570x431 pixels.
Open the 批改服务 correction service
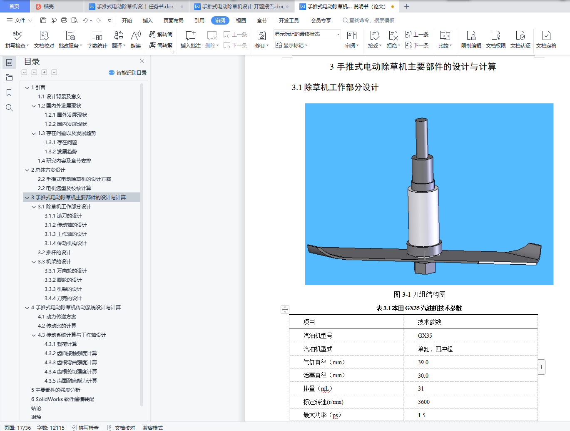coord(70,40)
